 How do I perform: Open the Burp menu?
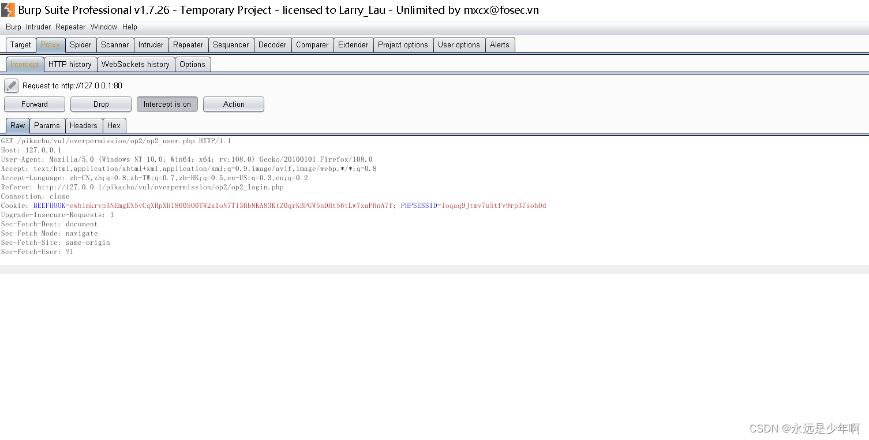click(13, 27)
